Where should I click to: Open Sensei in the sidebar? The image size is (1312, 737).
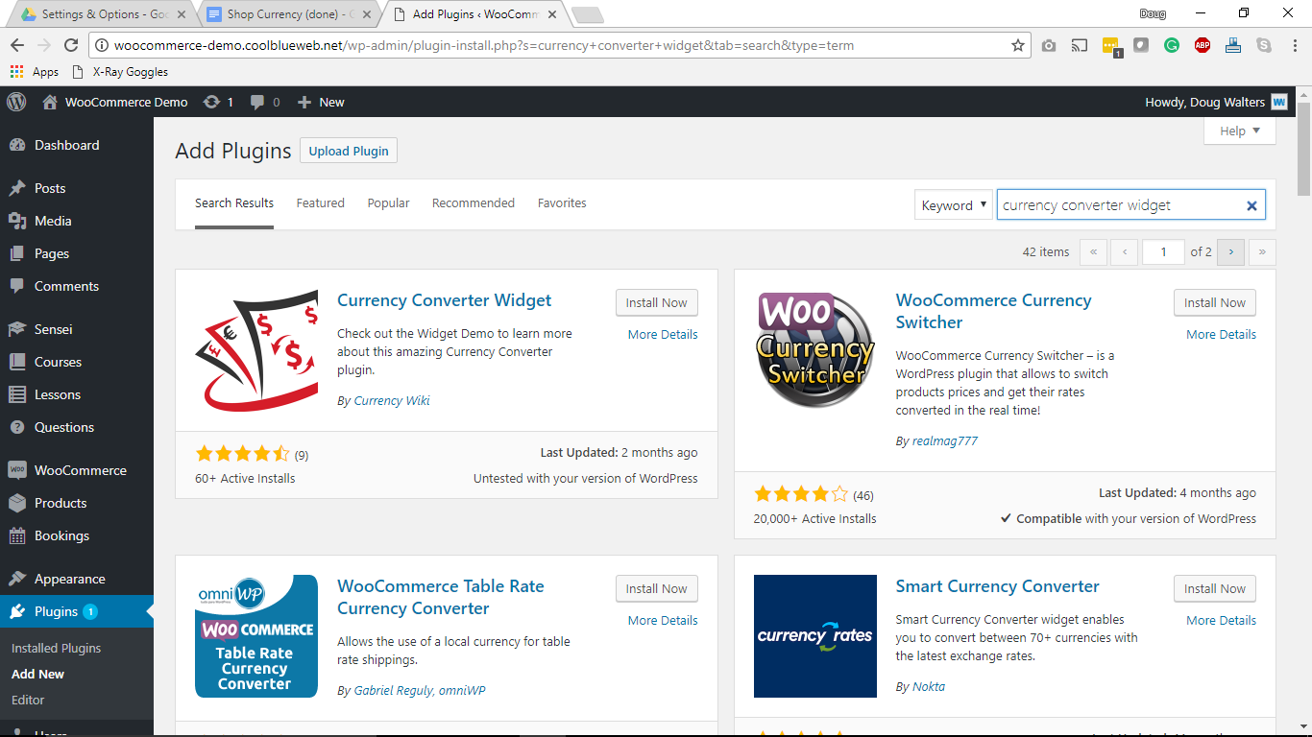[x=54, y=329]
